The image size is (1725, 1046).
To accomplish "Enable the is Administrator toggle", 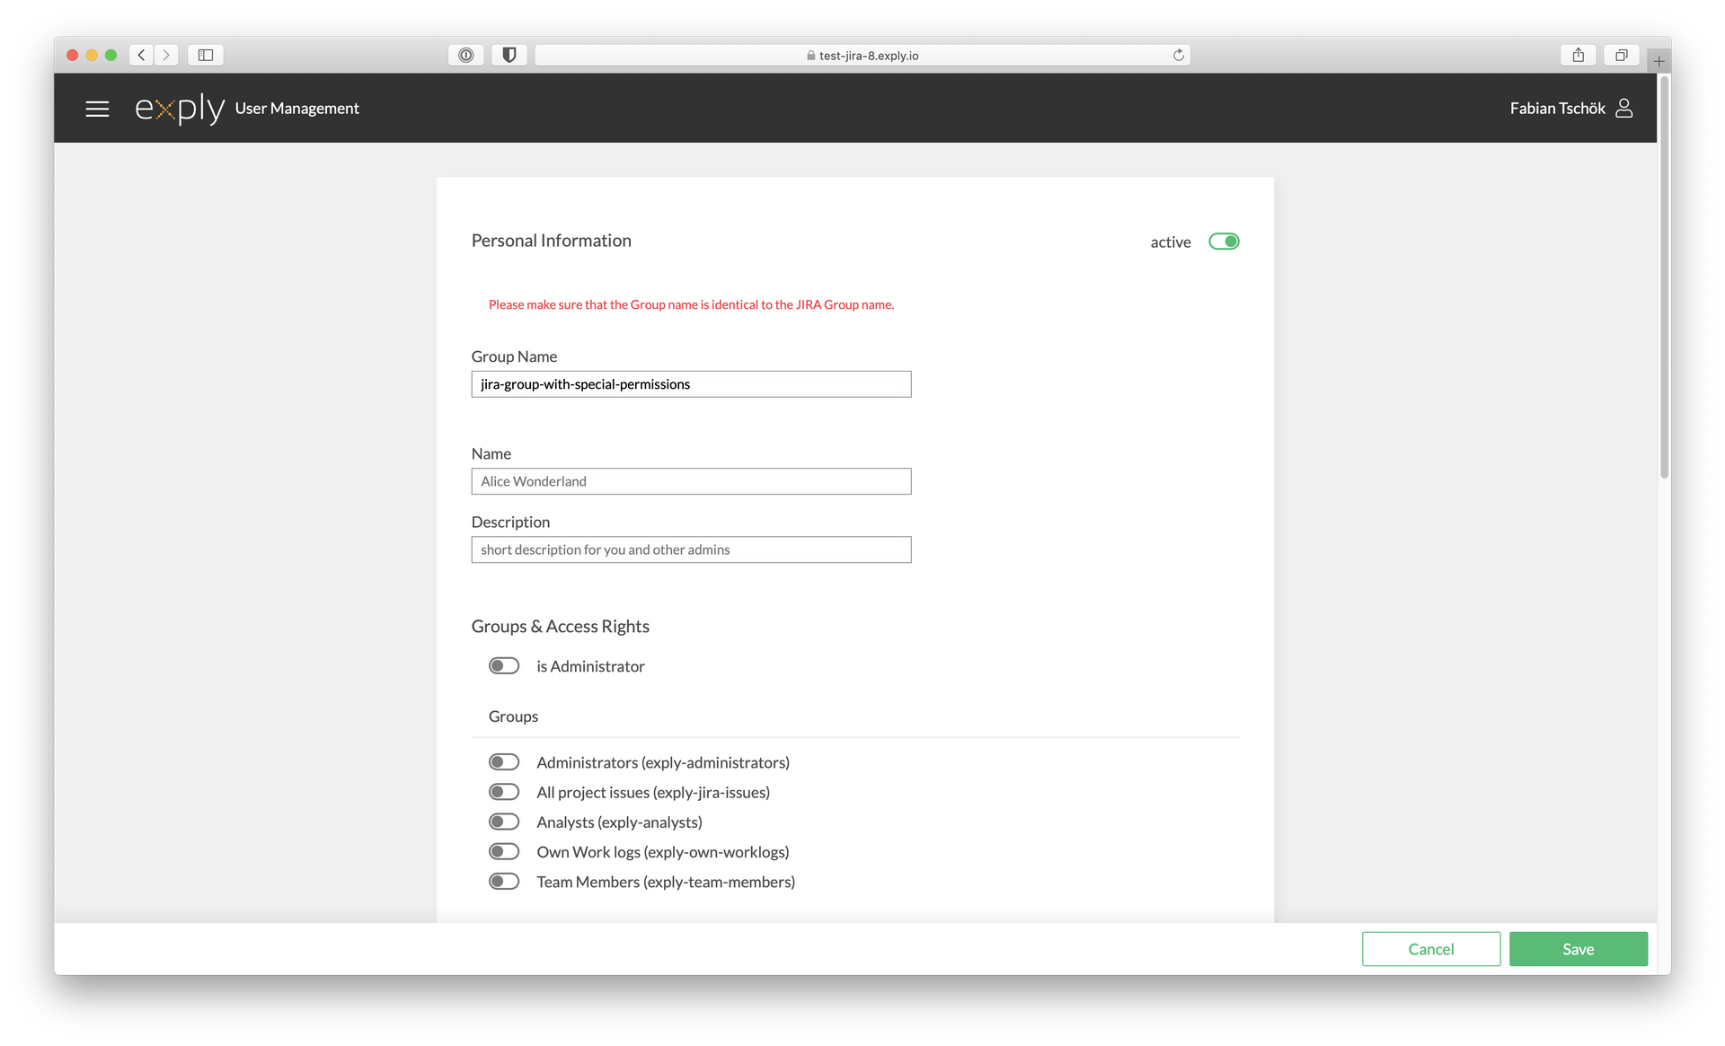I will (503, 665).
